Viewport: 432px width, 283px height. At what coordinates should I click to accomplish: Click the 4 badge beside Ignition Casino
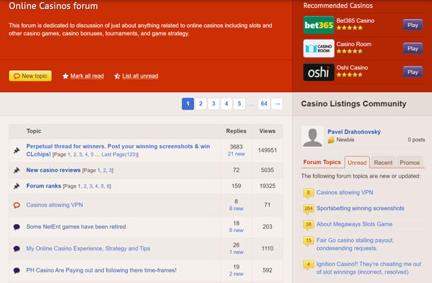[x=308, y=265]
